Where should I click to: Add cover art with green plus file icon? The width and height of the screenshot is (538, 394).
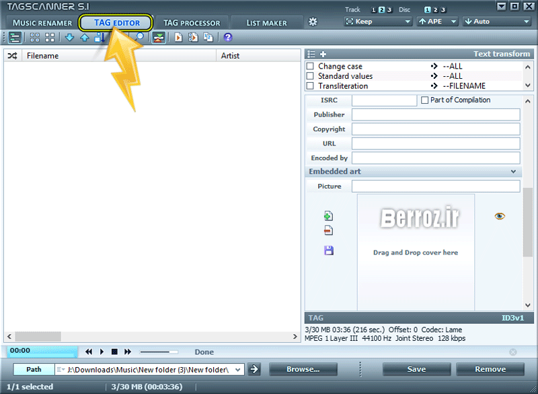(x=328, y=216)
